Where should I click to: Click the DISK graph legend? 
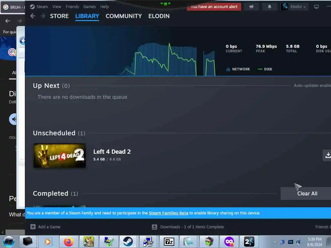tap(265, 69)
